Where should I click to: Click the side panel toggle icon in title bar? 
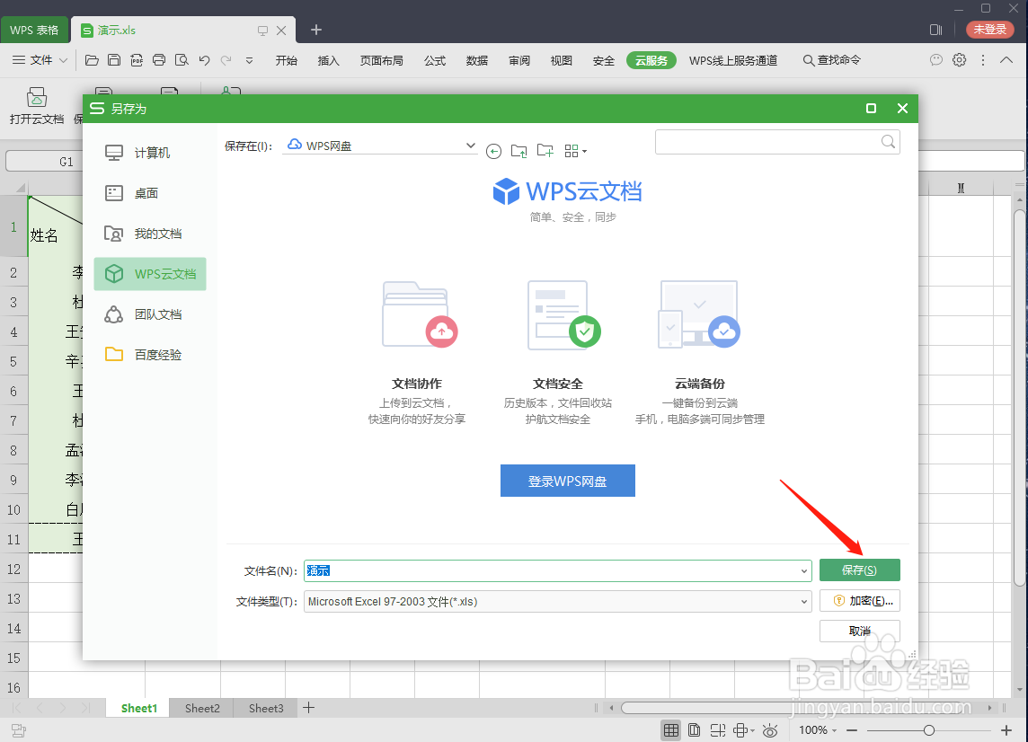pos(936,30)
